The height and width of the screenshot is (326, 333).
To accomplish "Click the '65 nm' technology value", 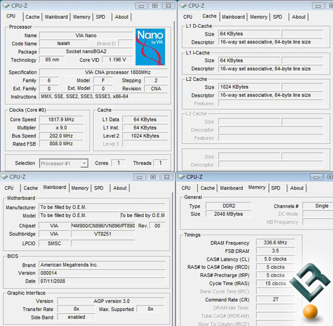I will click(x=52, y=60).
